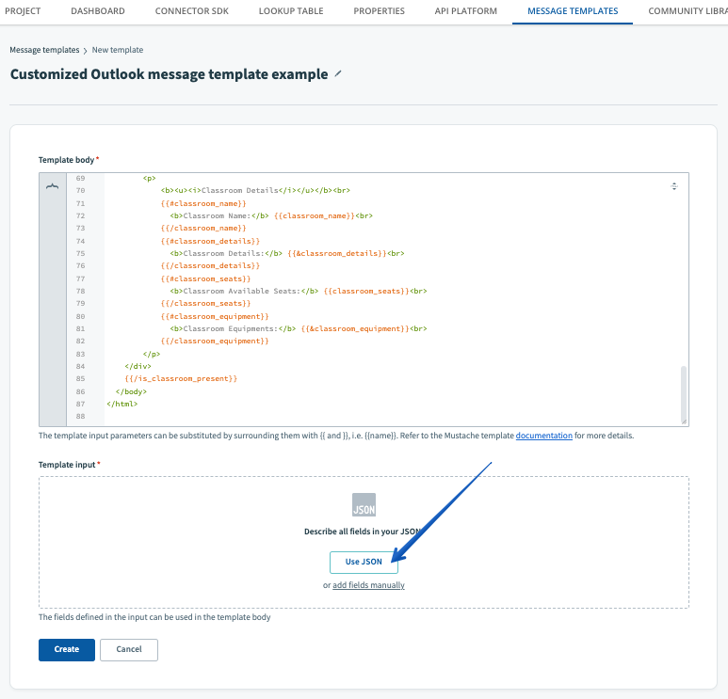Screen dimensions: 728x699
Task: Click the template title heading text
Action: pos(169,74)
